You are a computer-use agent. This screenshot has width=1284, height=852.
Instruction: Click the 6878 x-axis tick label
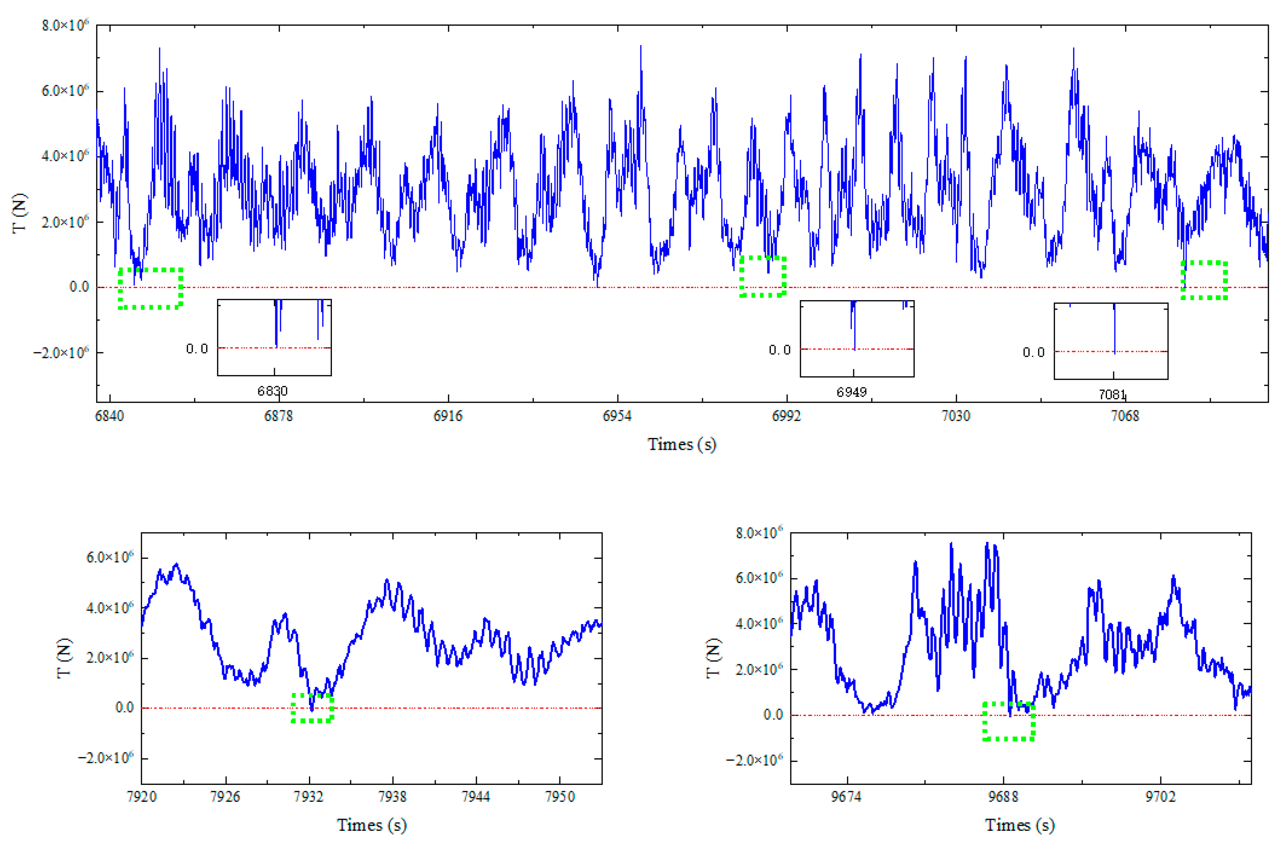[278, 416]
